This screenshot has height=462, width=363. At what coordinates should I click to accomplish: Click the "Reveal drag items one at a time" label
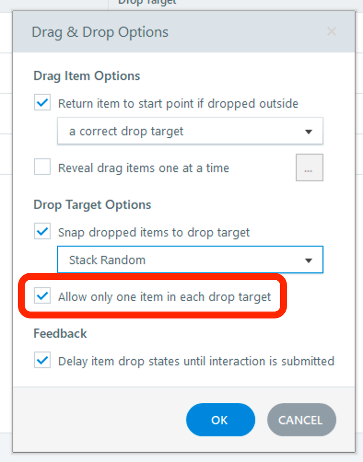pos(144,168)
